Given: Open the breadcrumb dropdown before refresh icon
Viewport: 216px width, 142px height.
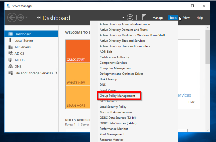Looking at the screenshot, I should (x=123, y=18).
